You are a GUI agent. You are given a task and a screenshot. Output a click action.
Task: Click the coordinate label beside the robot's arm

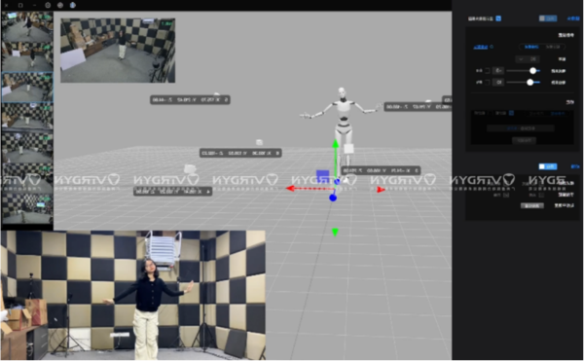418,107
